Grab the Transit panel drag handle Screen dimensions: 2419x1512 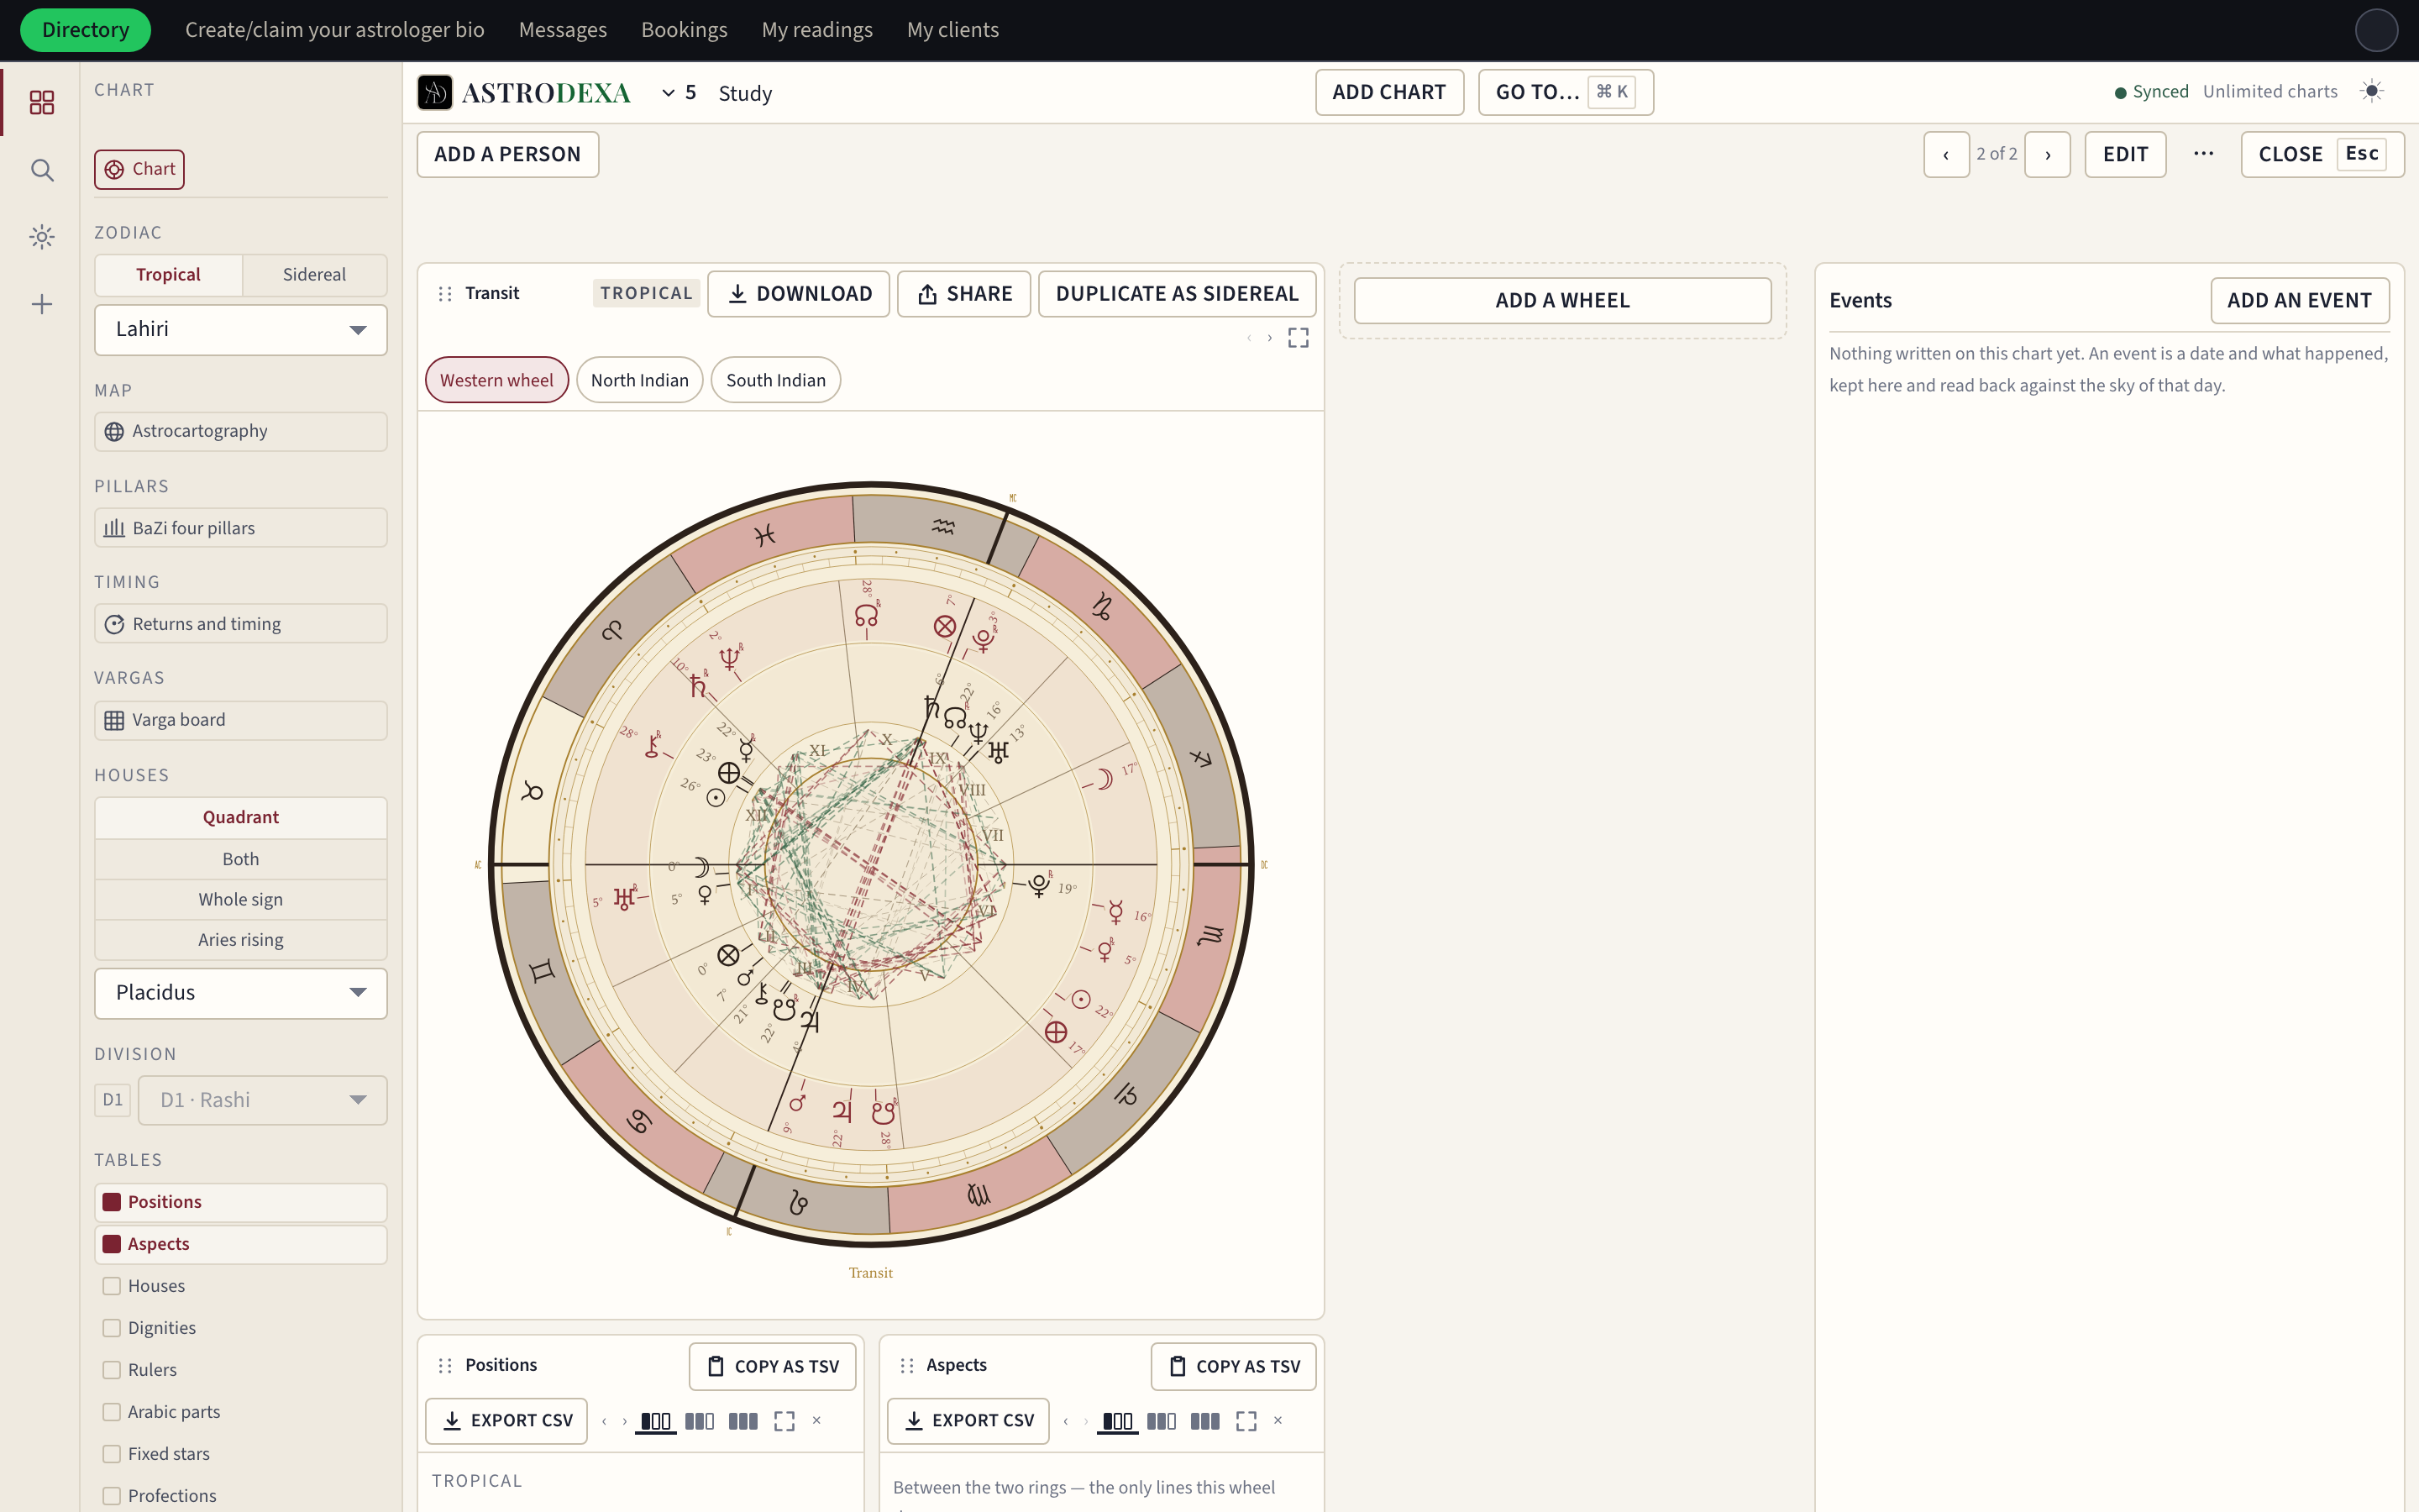click(445, 293)
